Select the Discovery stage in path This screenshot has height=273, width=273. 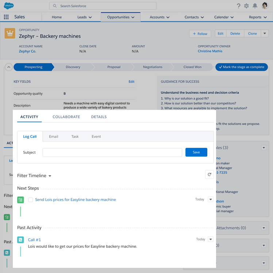[73, 67]
